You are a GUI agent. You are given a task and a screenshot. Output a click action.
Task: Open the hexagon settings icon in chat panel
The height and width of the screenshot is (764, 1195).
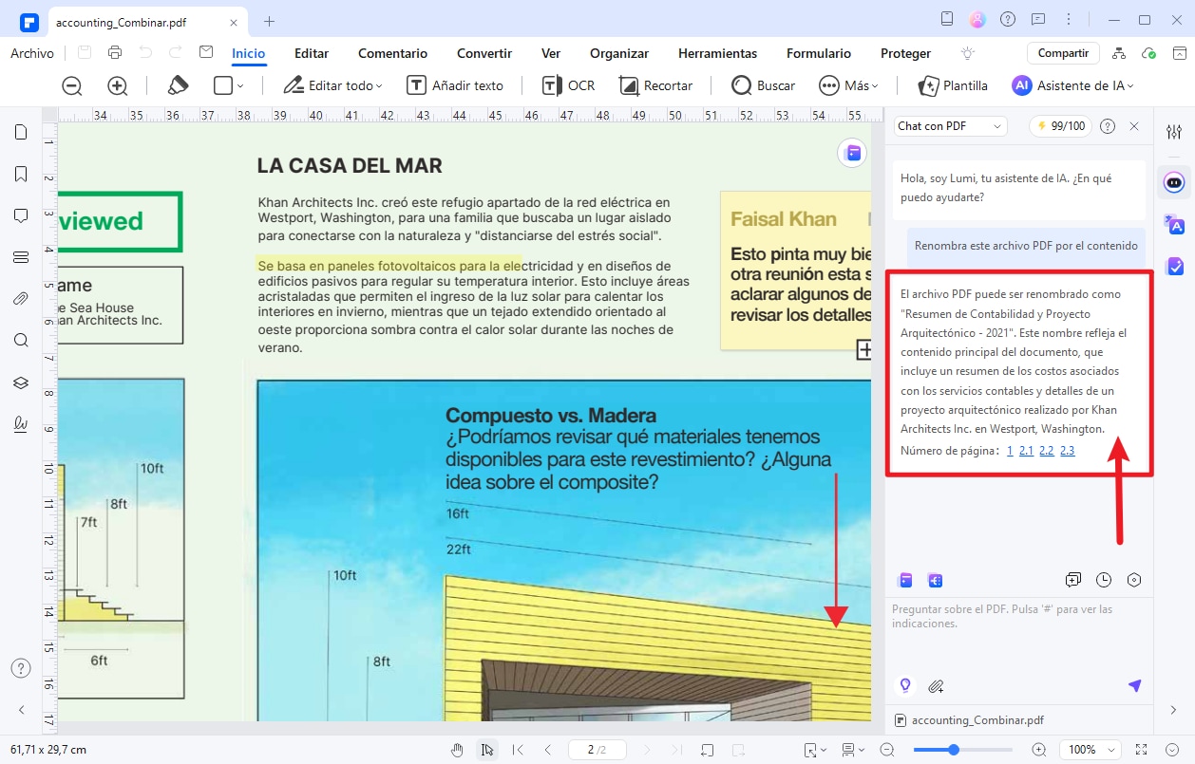click(x=1134, y=580)
